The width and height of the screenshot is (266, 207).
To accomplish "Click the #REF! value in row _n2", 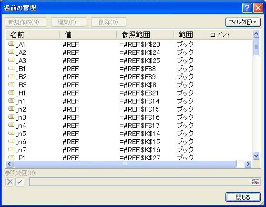I will pyautogui.click(x=71, y=109).
